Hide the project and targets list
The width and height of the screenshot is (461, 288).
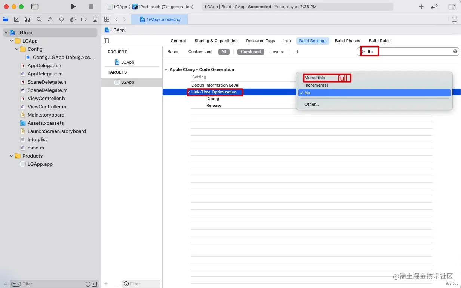107,41
